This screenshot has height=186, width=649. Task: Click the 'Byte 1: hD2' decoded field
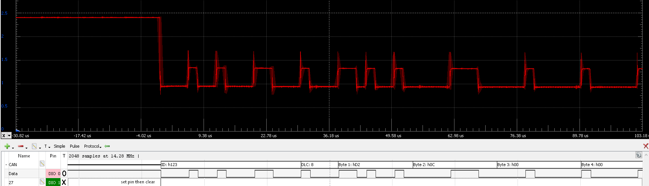pyautogui.click(x=375, y=165)
